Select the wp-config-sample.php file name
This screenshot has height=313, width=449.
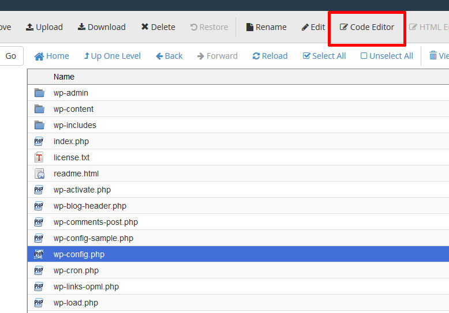[x=93, y=238]
